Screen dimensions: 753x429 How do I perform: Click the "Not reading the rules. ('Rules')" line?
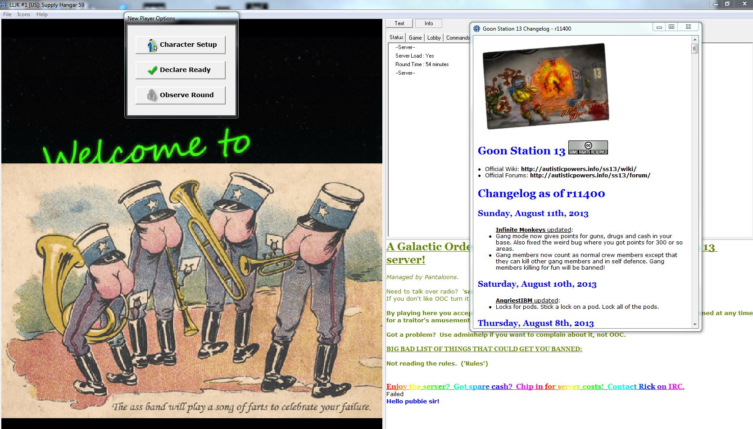437,363
